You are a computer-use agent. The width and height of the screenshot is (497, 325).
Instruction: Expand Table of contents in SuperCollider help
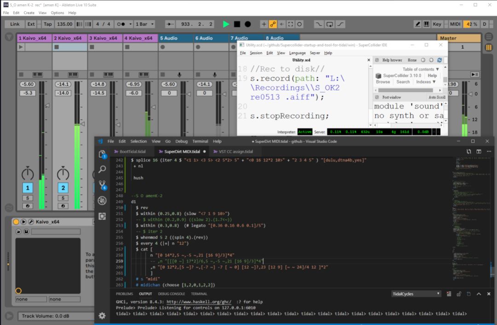pos(421,69)
